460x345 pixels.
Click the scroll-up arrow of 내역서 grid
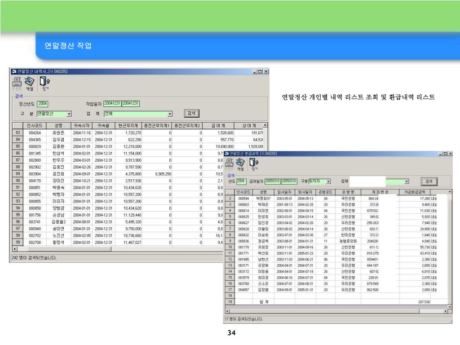tap(265, 125)
